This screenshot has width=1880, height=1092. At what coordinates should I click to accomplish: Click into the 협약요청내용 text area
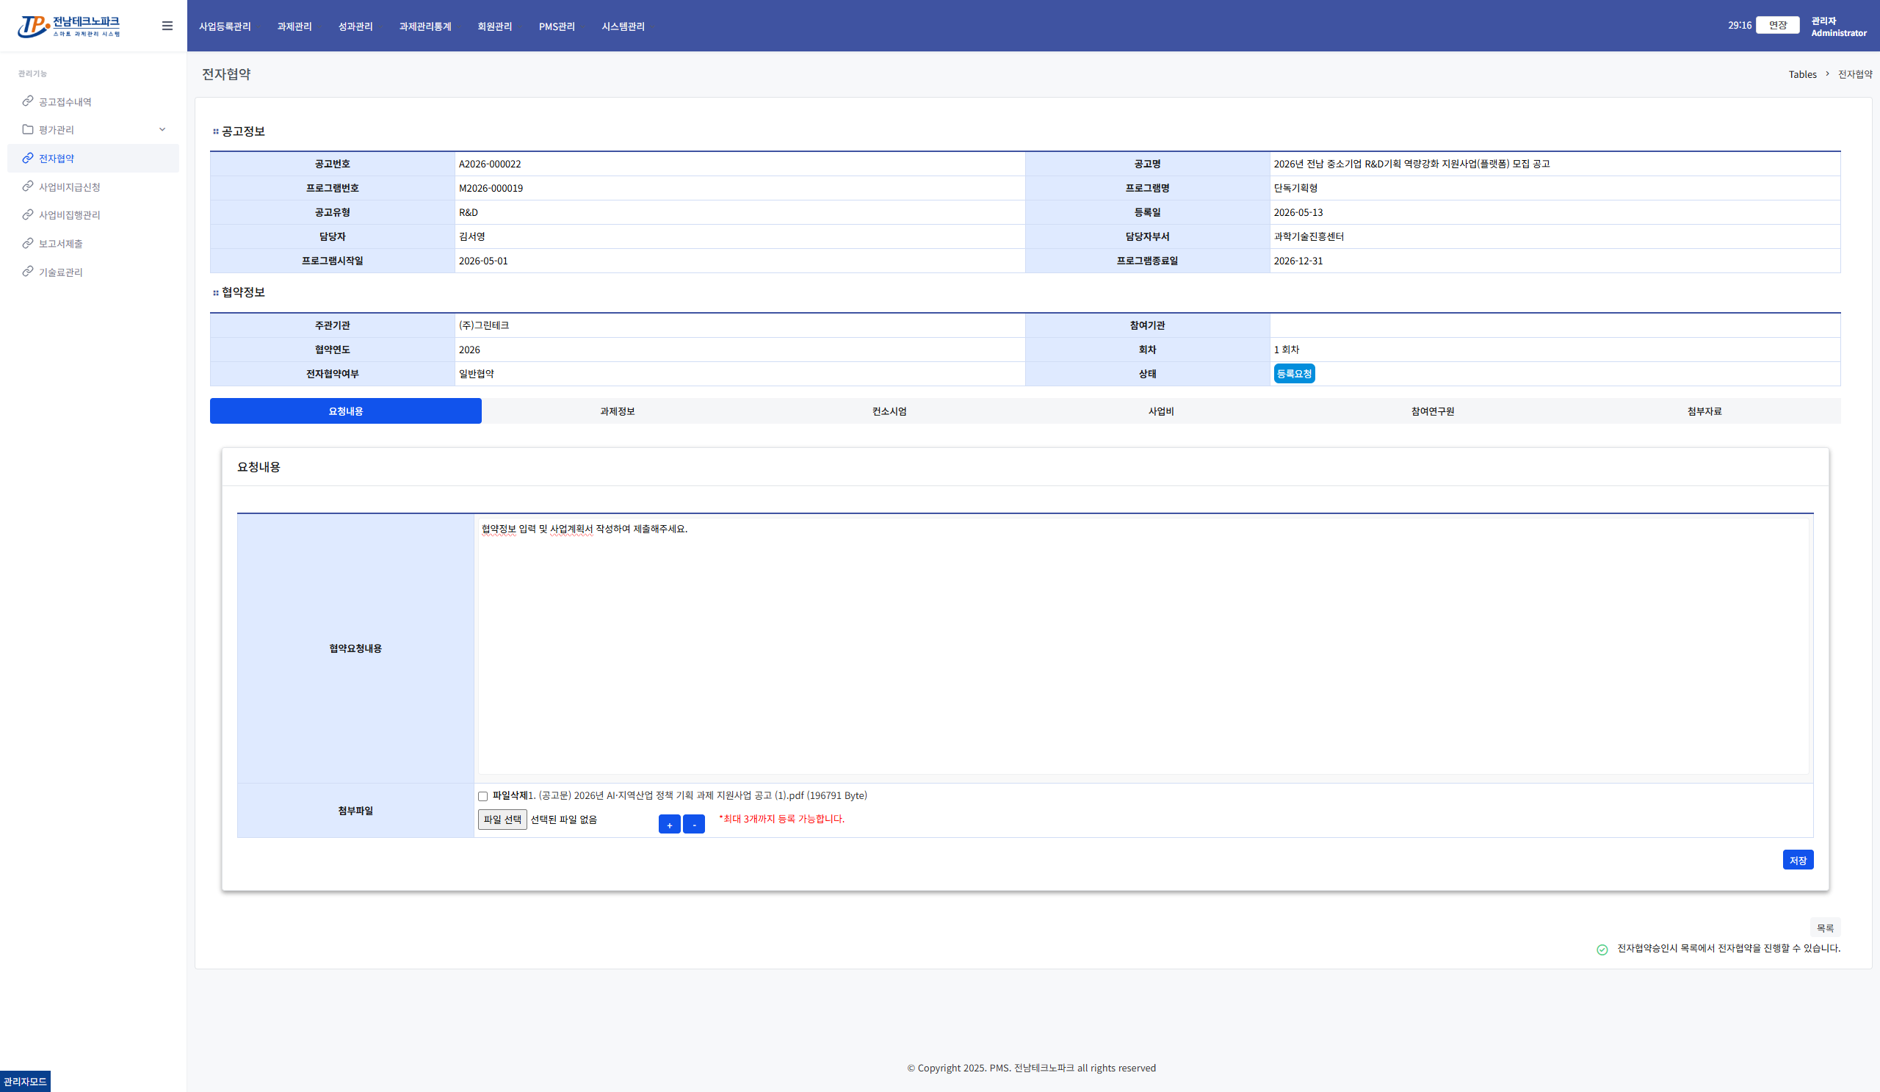[1143, 646]
